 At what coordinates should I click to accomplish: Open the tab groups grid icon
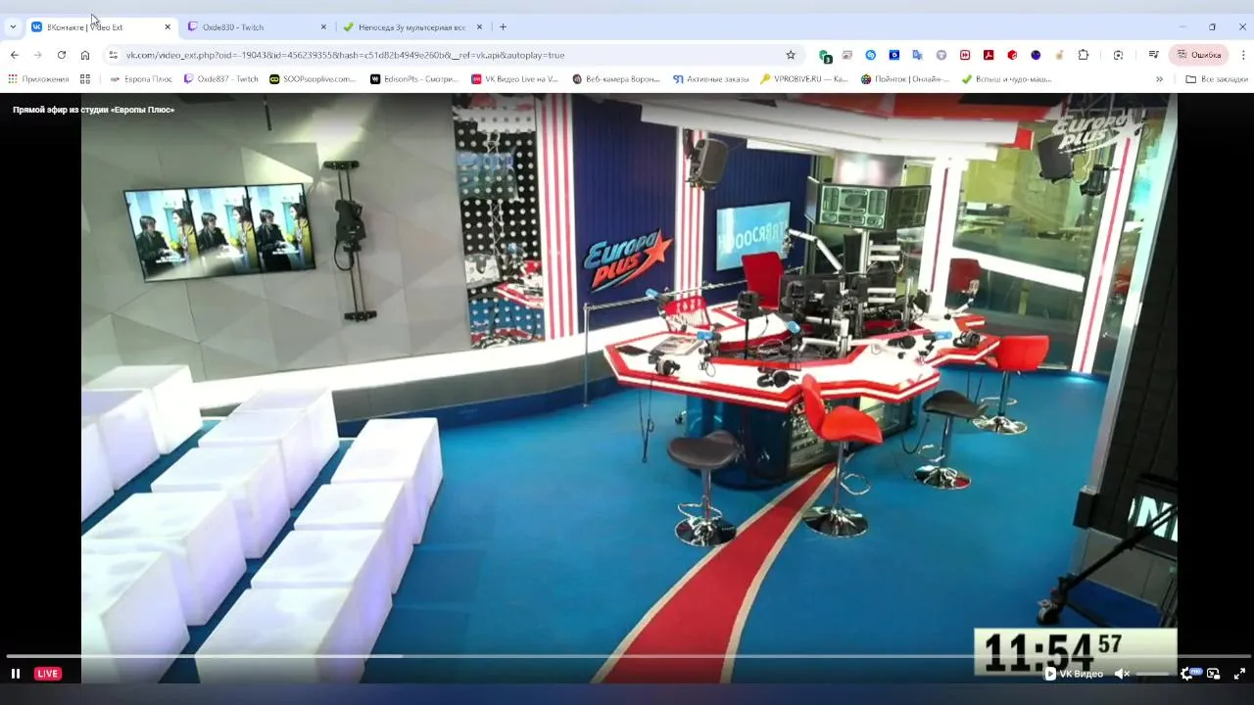click(85, 79)
